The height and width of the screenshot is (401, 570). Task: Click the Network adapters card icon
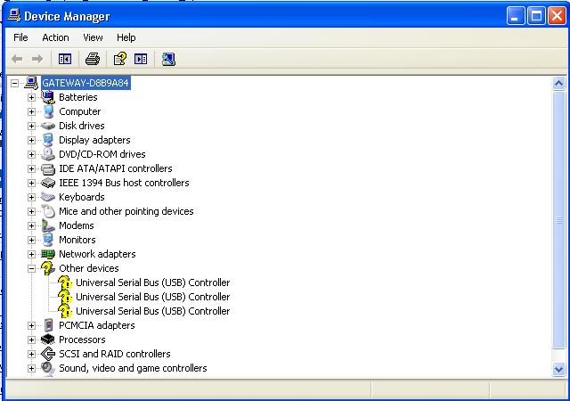(48, 254)
